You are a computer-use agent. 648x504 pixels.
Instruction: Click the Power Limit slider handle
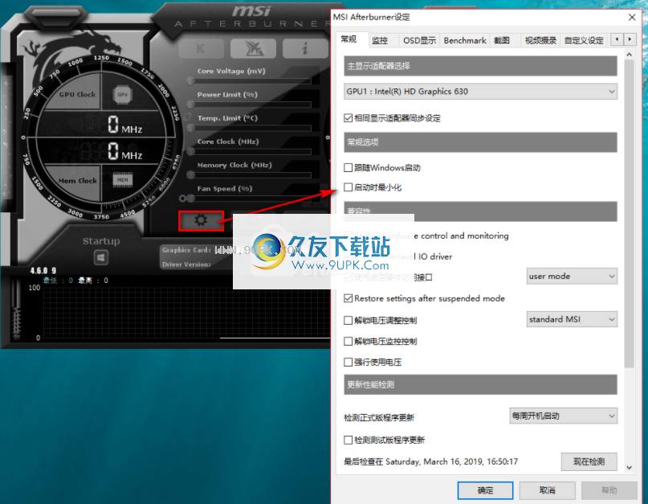(x=190, y=104)
